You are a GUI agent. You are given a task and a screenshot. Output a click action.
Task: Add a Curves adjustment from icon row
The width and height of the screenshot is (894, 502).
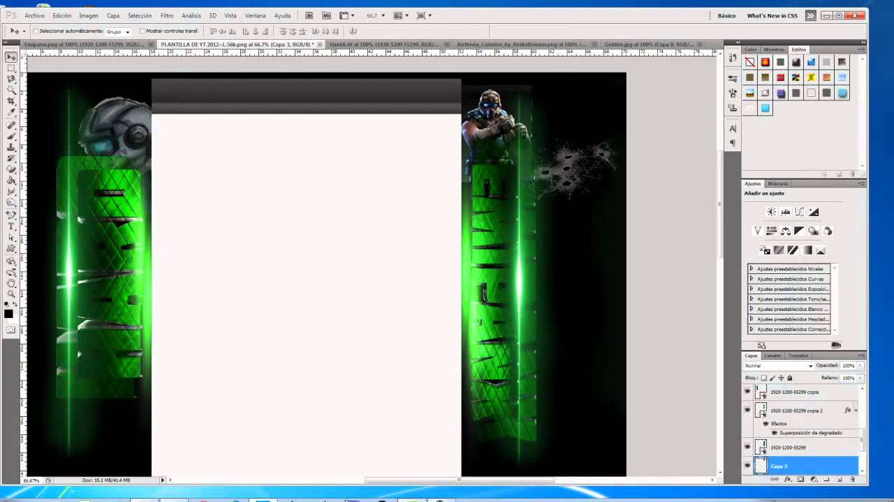point(800,212)
